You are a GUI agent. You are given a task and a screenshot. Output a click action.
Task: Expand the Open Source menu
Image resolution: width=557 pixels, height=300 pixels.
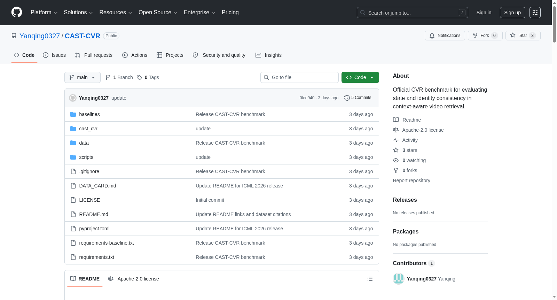point(158,13)
